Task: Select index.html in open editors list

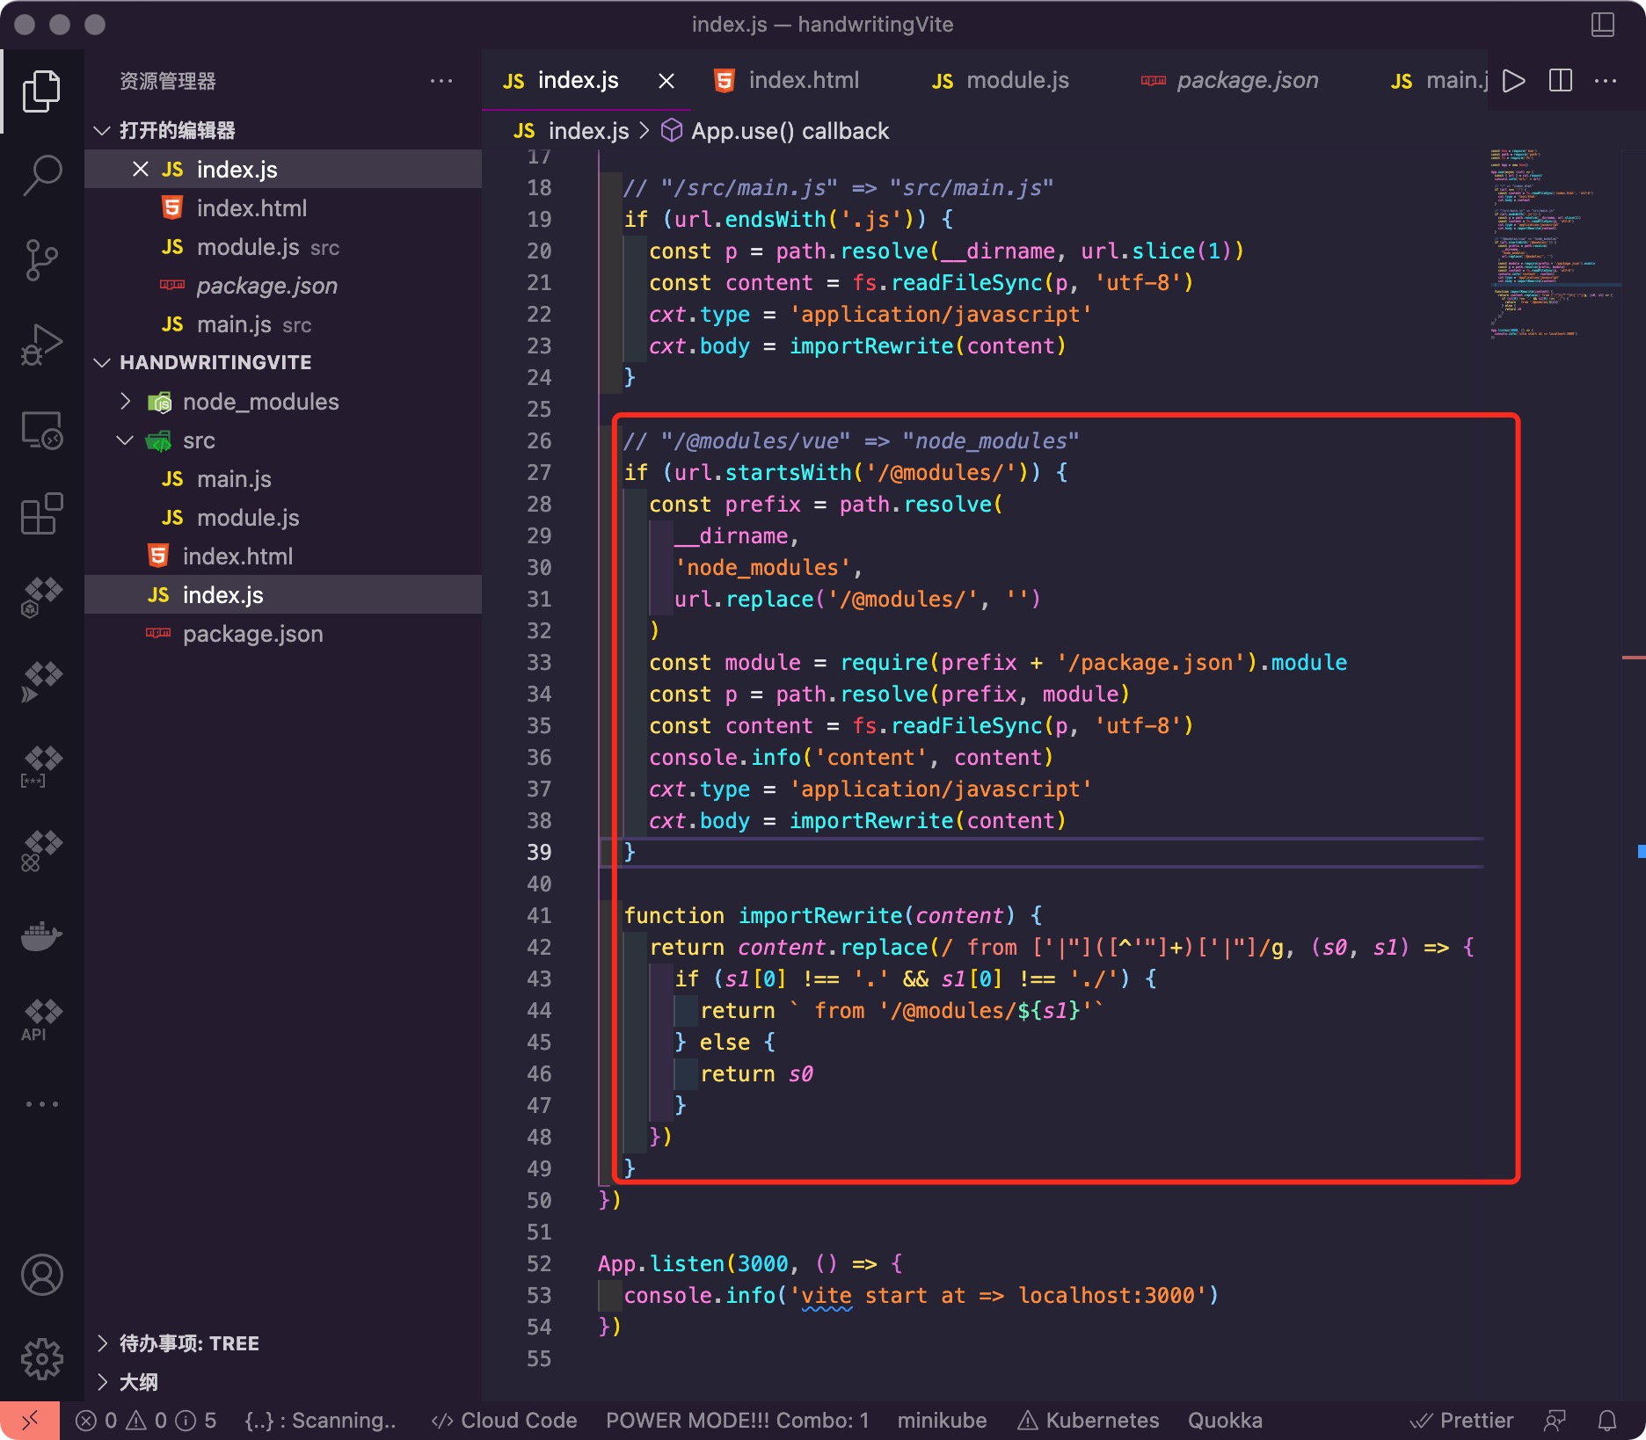Action: [x=283, y=208]
